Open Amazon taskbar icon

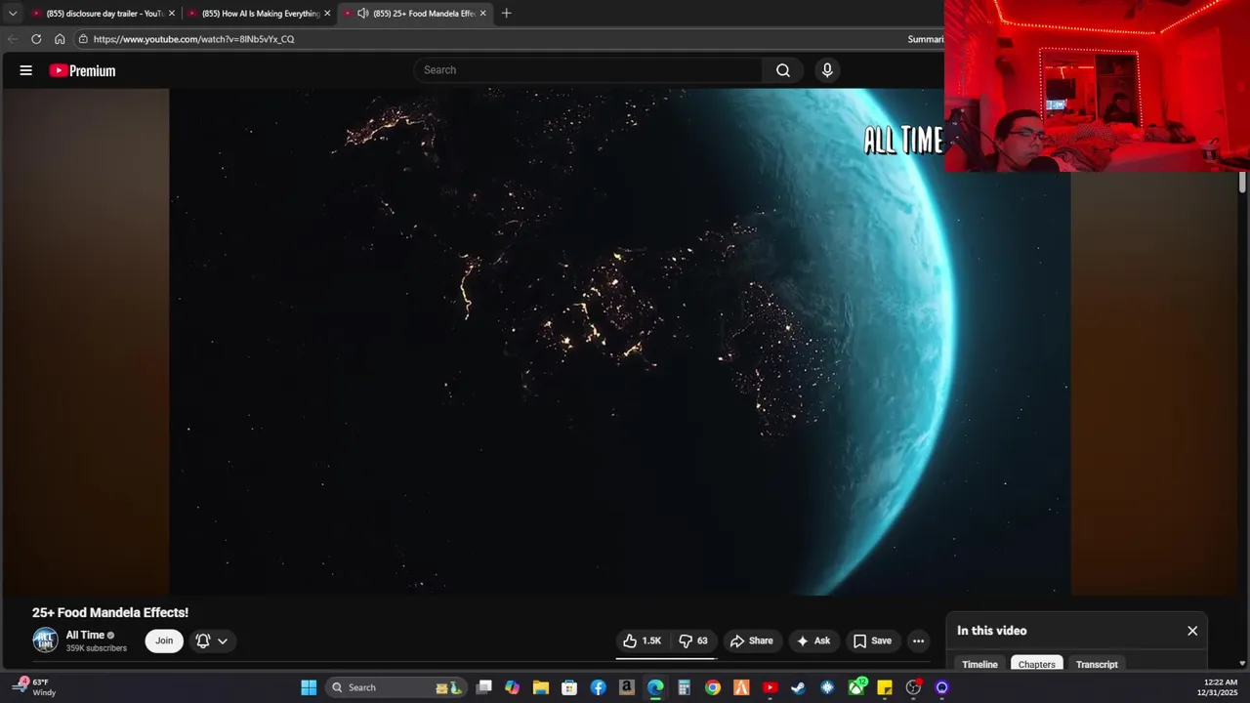pyautogui.click(x=626, y=687)
